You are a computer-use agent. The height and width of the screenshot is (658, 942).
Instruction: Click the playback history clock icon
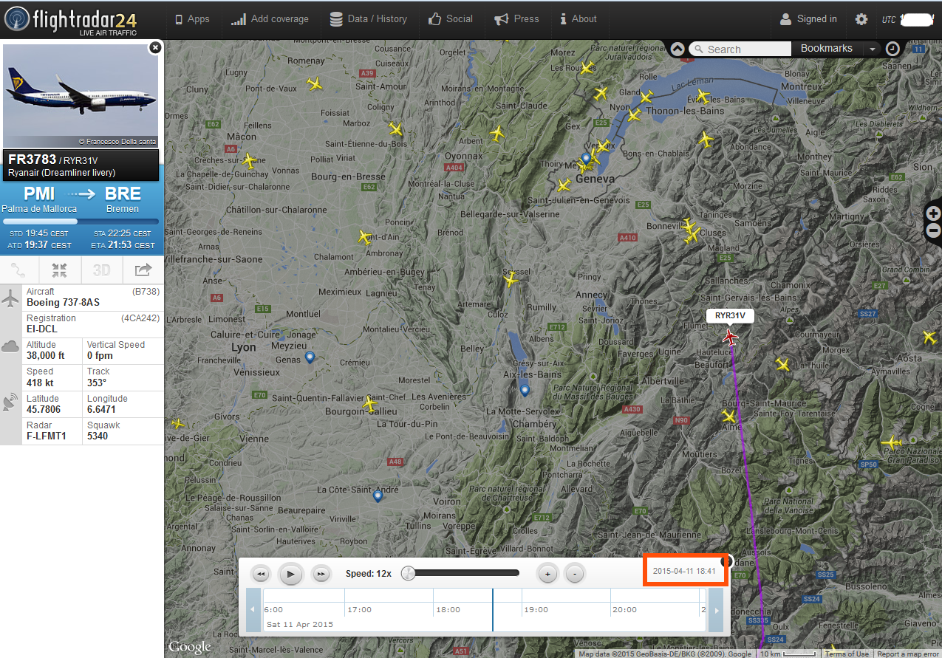pos(892,49)
